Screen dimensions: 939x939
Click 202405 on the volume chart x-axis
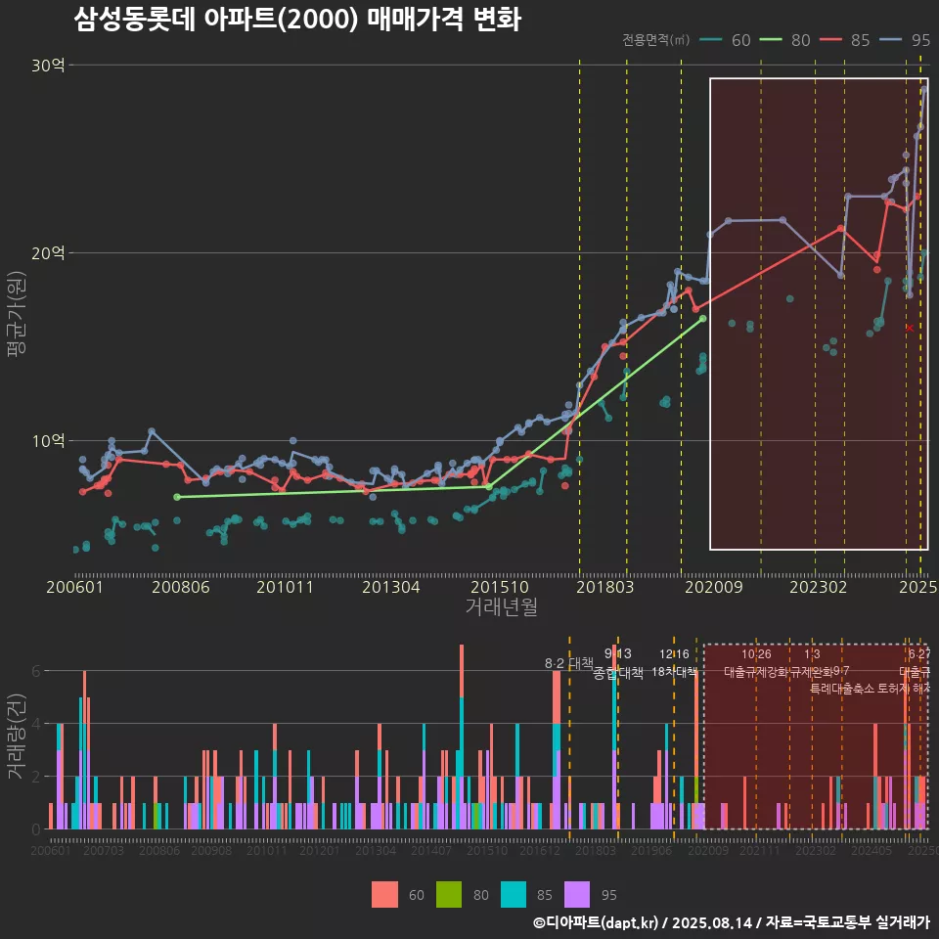pos(872,850)
